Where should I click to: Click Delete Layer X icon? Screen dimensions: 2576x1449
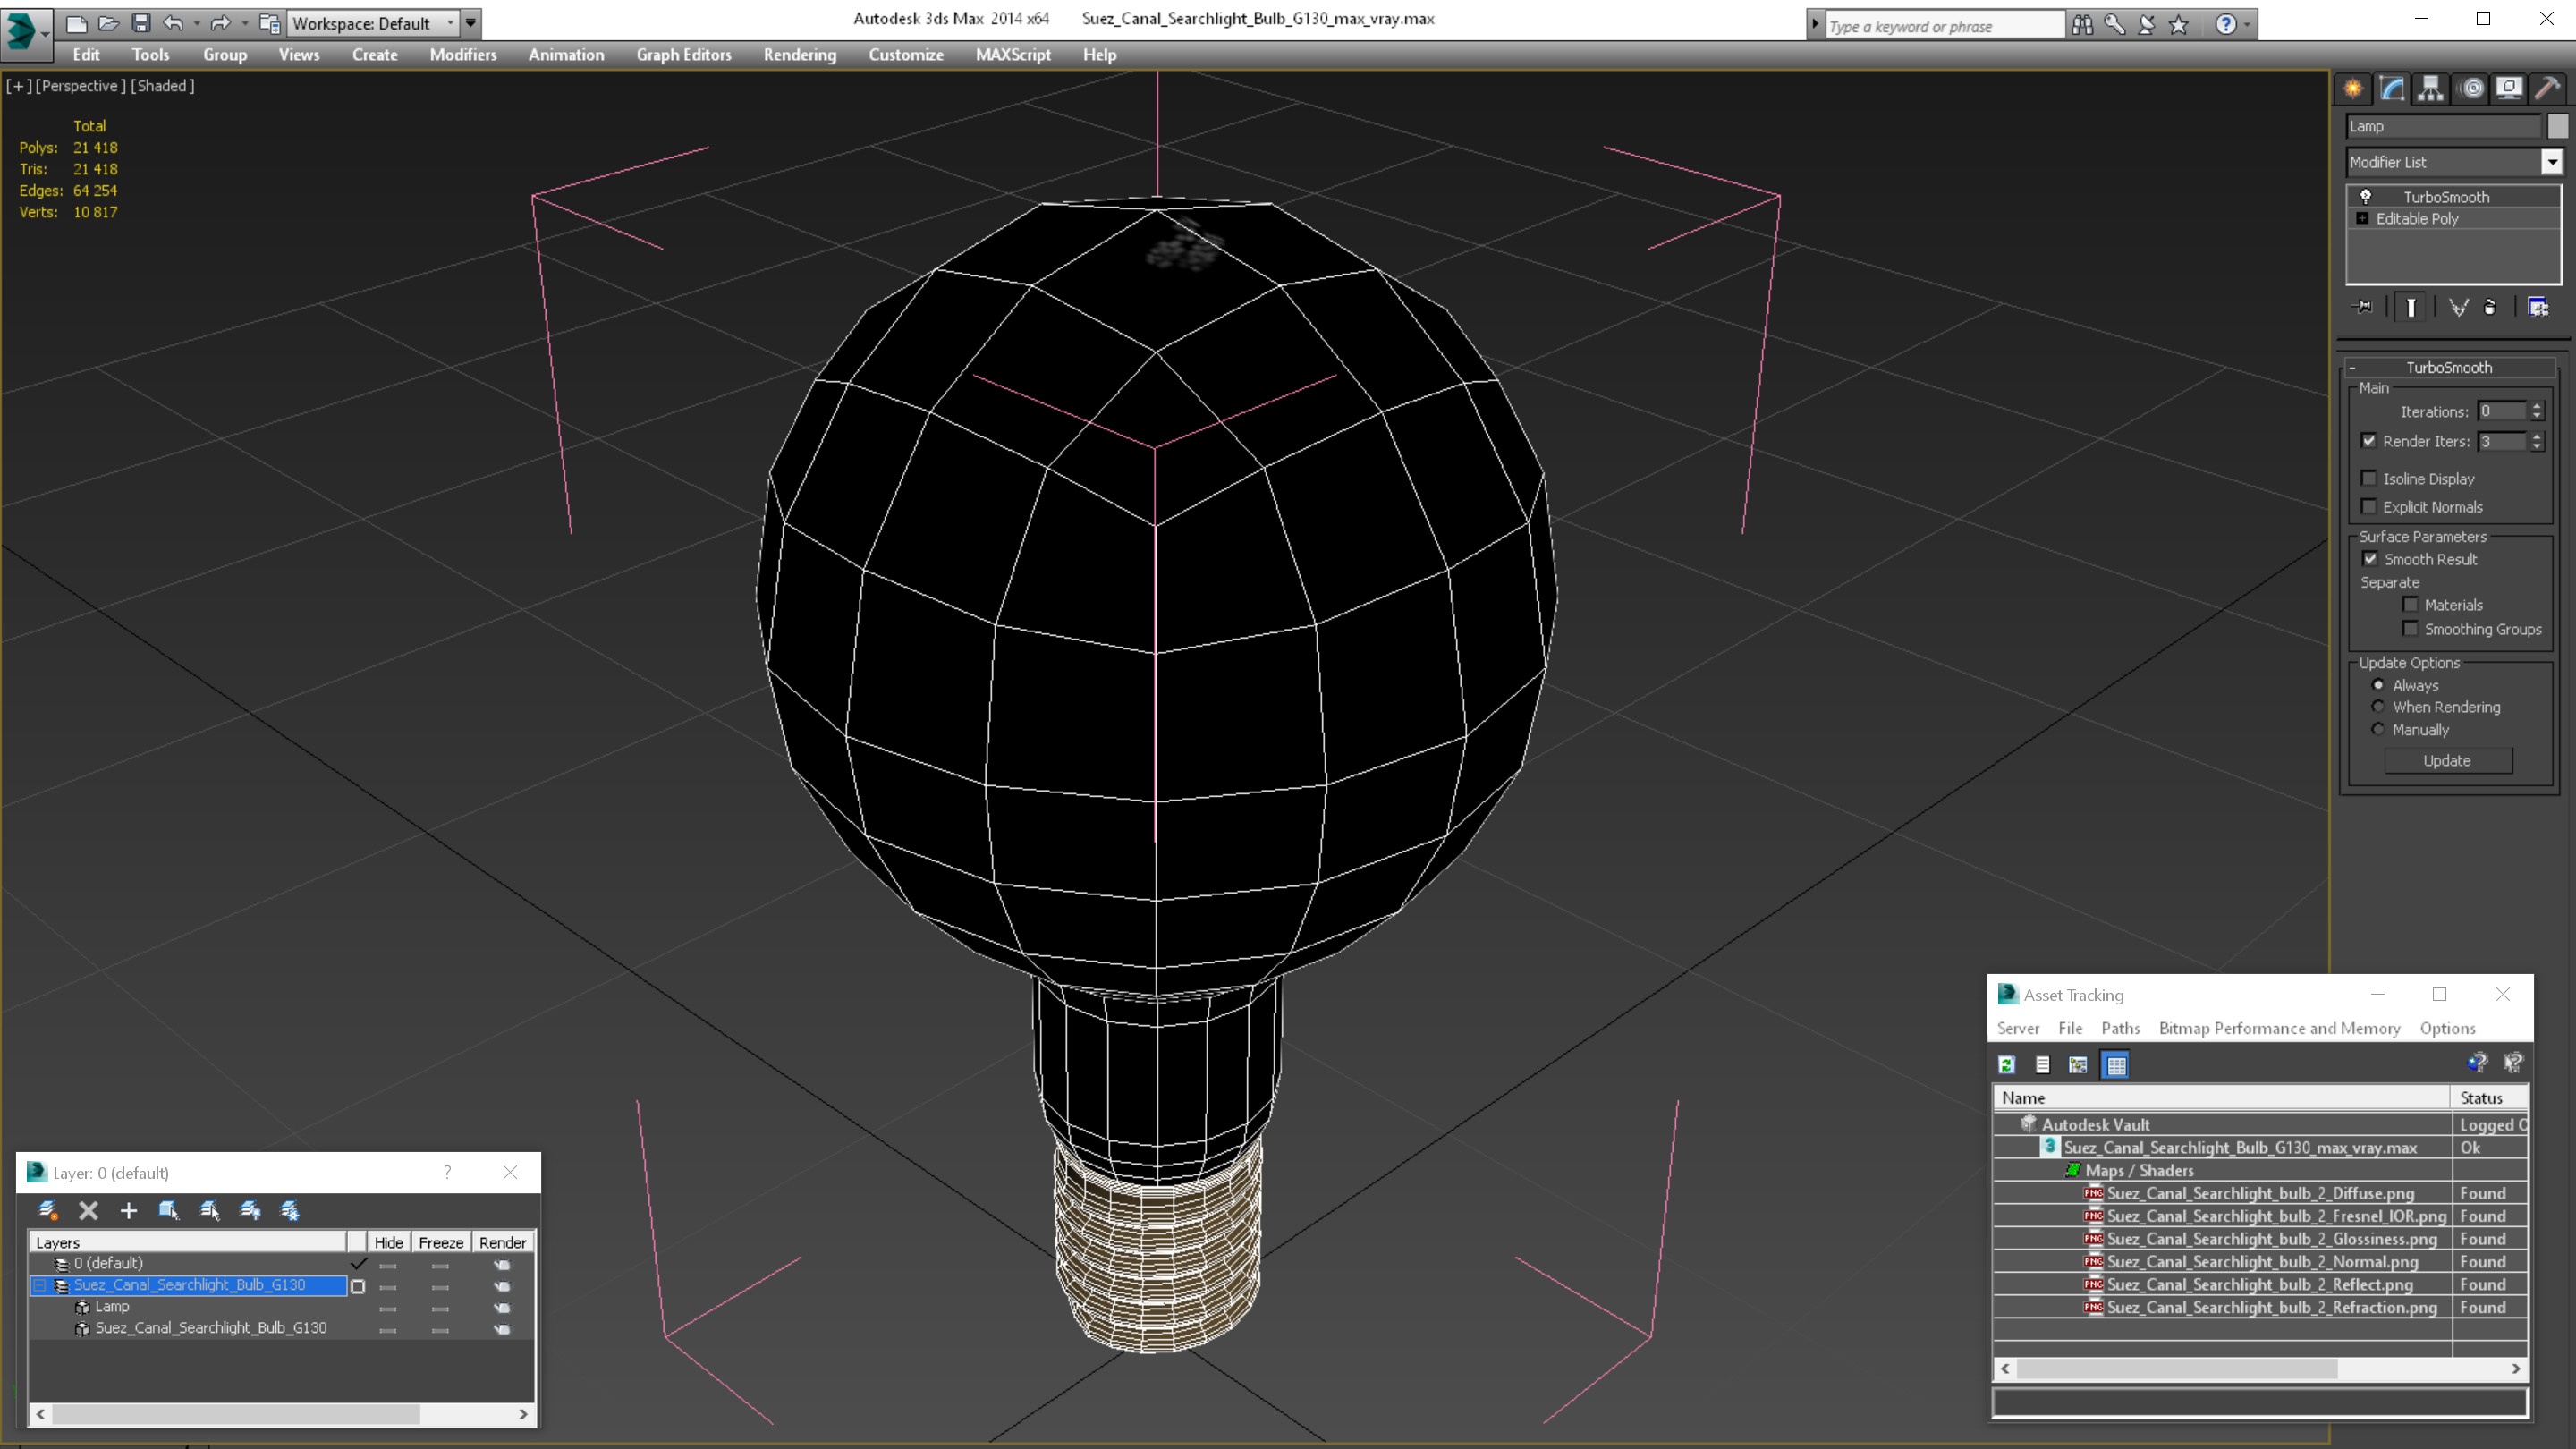pyautogui.click(x=89, y=1211)
